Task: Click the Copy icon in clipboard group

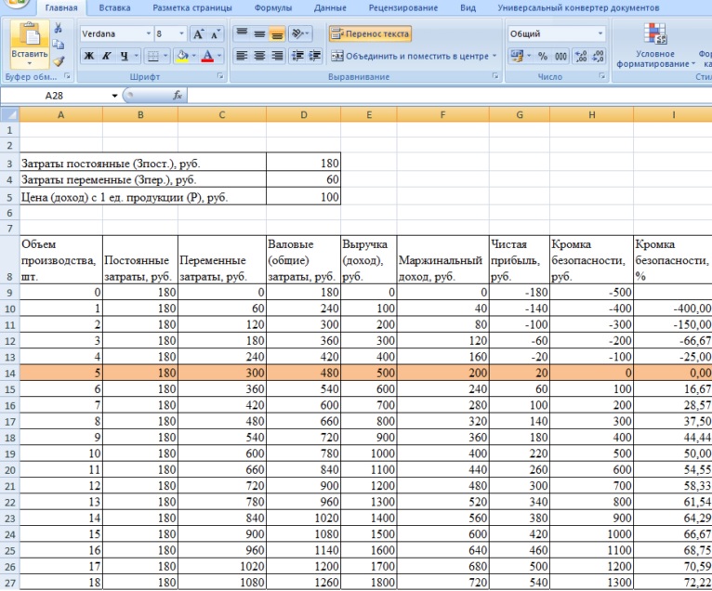Action: pos(59,45)
